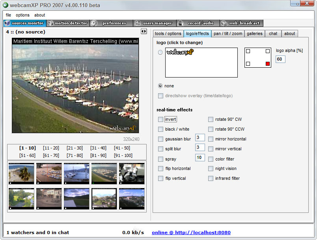Click the logo alpha value field
Viewport: 317px width, 240px height.
click(280, 59)
